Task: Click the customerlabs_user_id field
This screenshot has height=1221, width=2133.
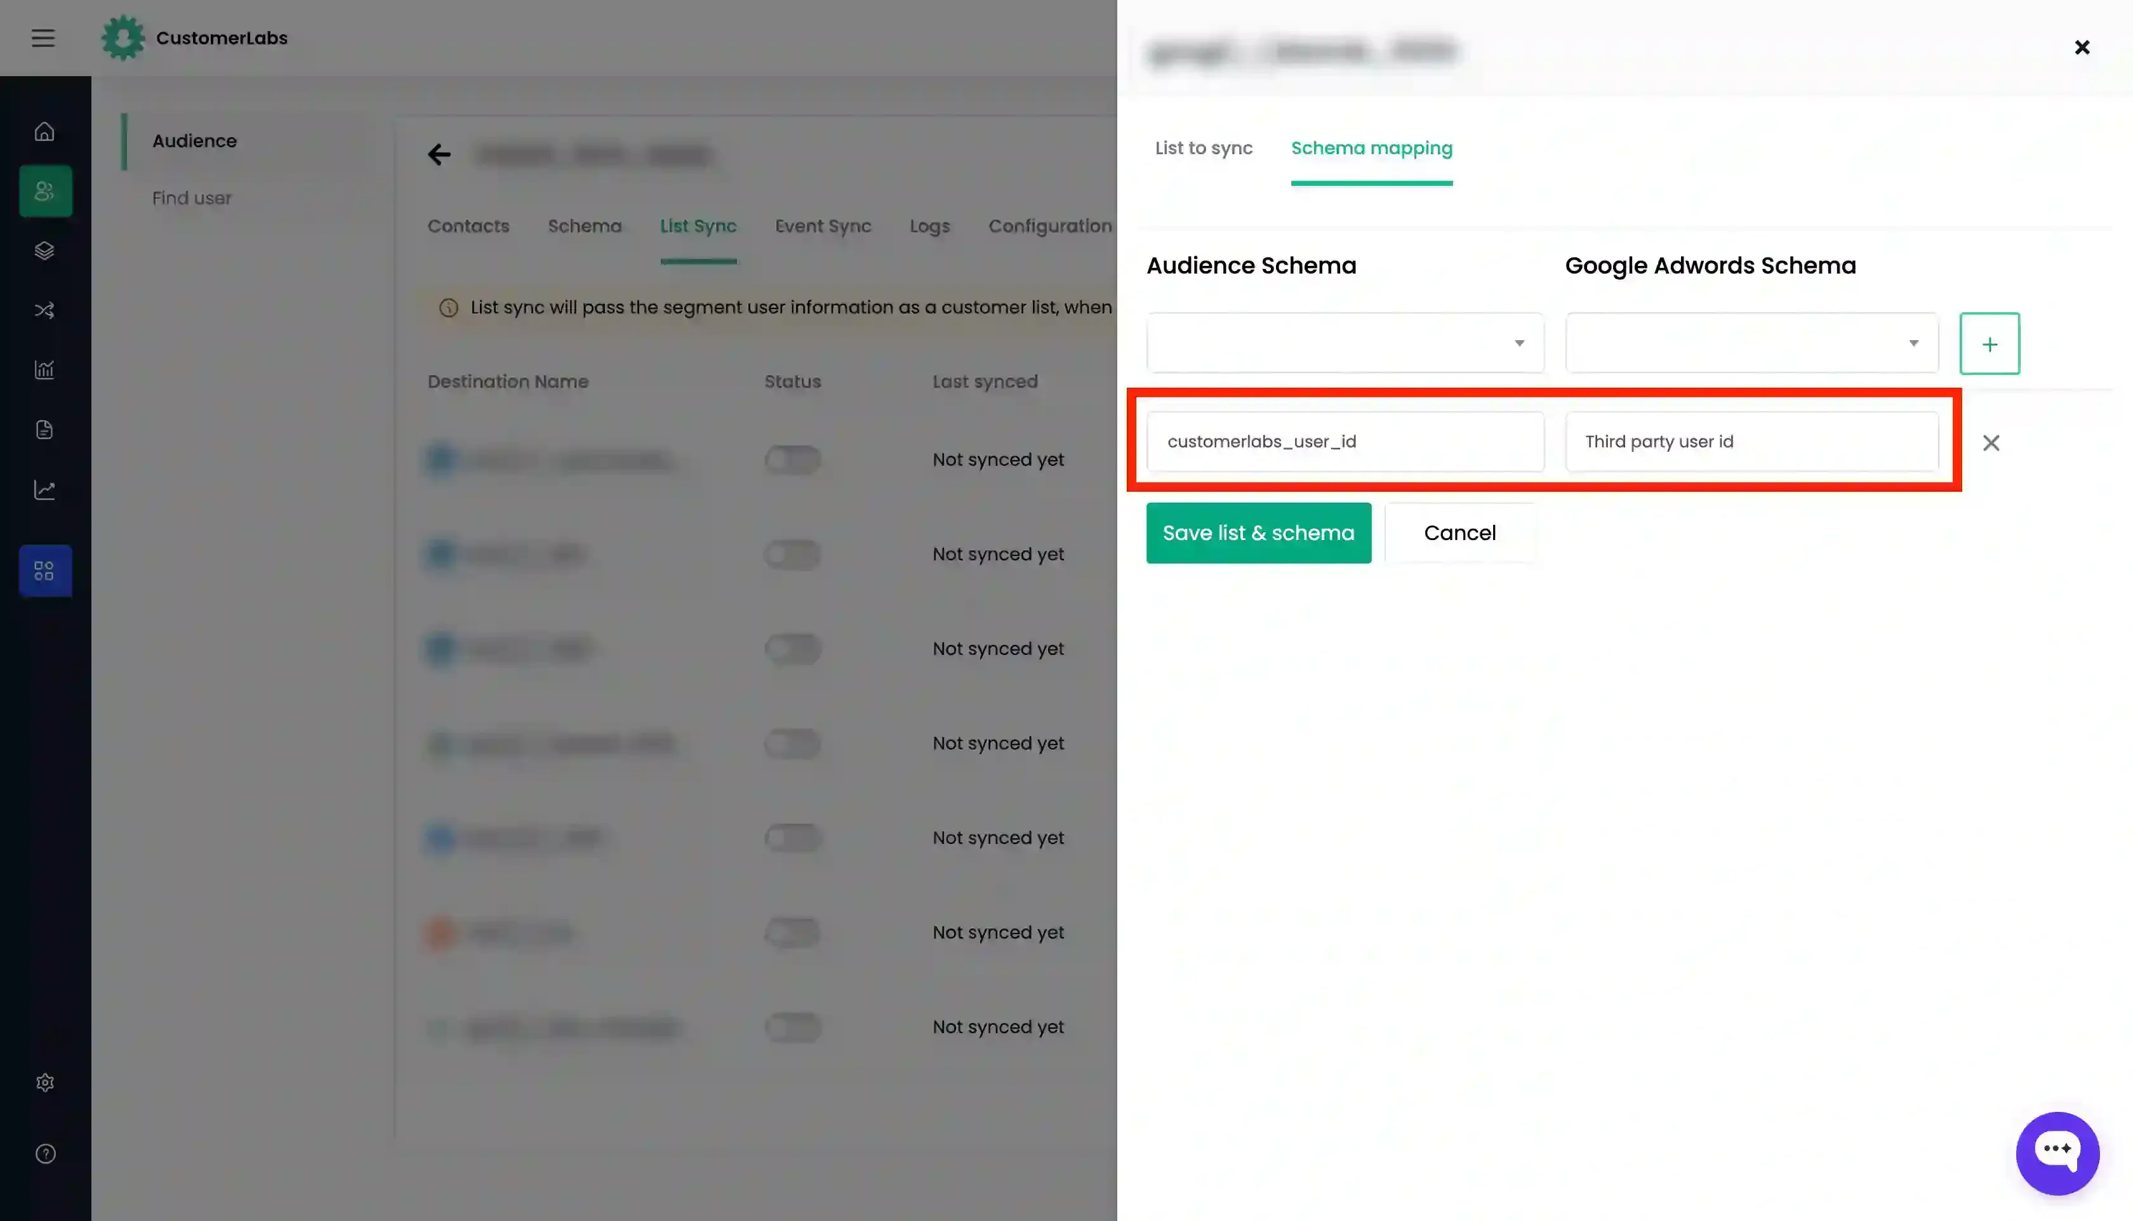Action: (x=1345, y=442)
